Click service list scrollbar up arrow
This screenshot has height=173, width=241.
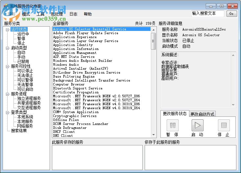[154, 30]
